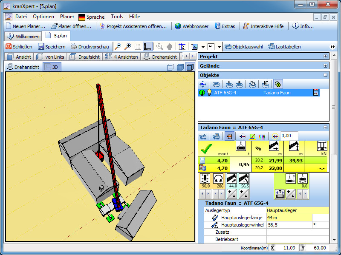Switch to the Willkommen tab
This screenshot has height=255, width=341.
pos(23,36)
